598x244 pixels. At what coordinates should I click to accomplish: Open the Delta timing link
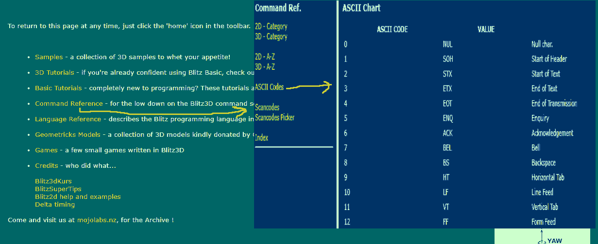pos(55,205)
